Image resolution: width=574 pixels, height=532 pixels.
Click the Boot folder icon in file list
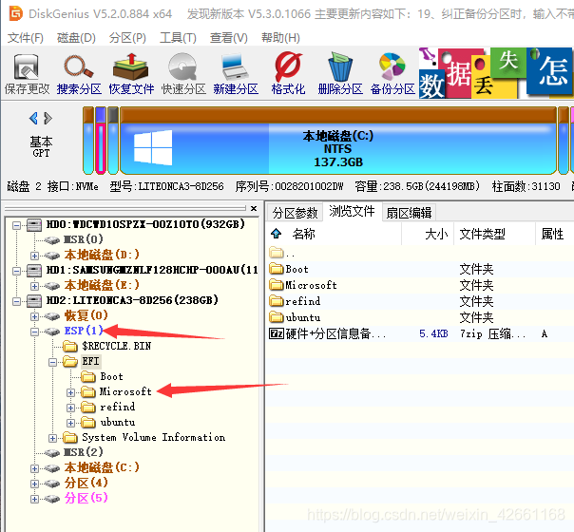click(x=277, y=269)
